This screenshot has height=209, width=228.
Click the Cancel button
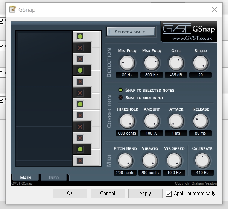click(x=108, y=194)
